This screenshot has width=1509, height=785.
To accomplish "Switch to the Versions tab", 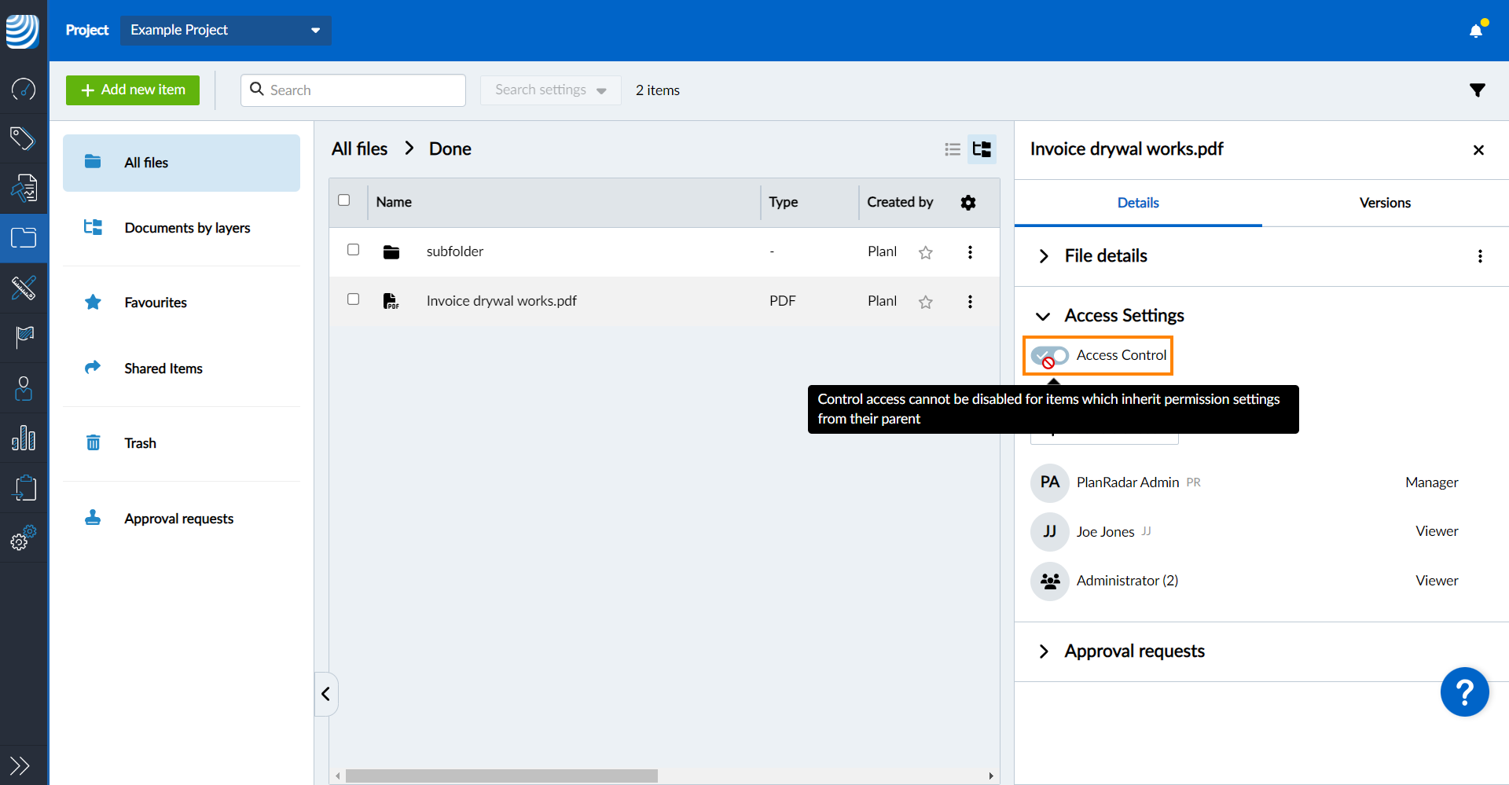I will click(1385, 203).
